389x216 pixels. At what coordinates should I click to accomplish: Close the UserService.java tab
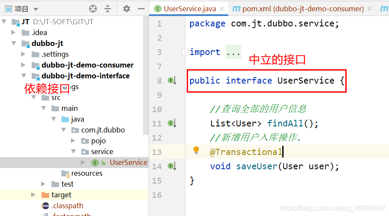coord(222,9)
